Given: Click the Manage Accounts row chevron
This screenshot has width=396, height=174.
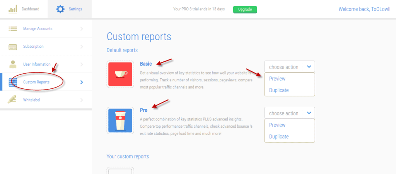Looking at the screenshot, I should tap(81, 29).
